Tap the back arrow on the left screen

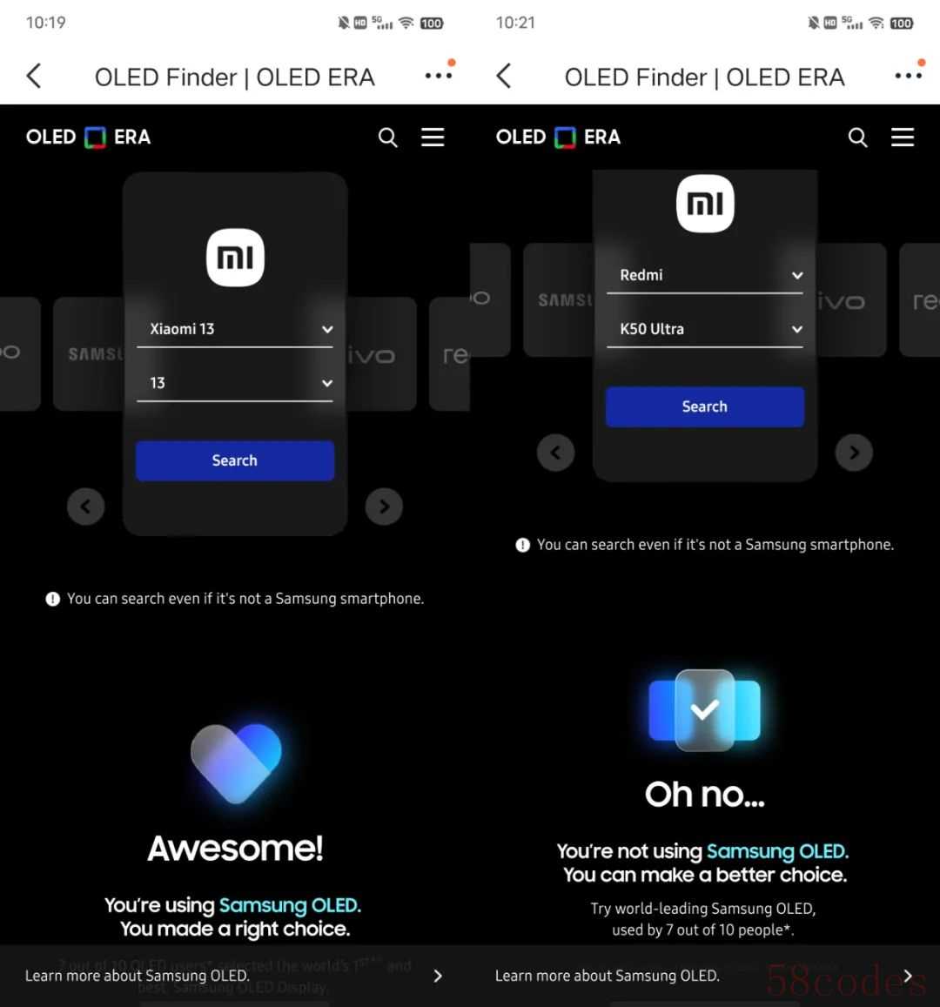point(34,77)
